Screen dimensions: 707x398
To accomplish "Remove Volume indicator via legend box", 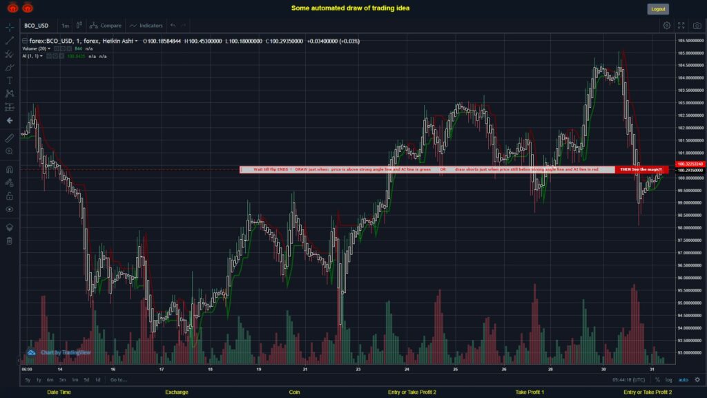I will point(70,49).
